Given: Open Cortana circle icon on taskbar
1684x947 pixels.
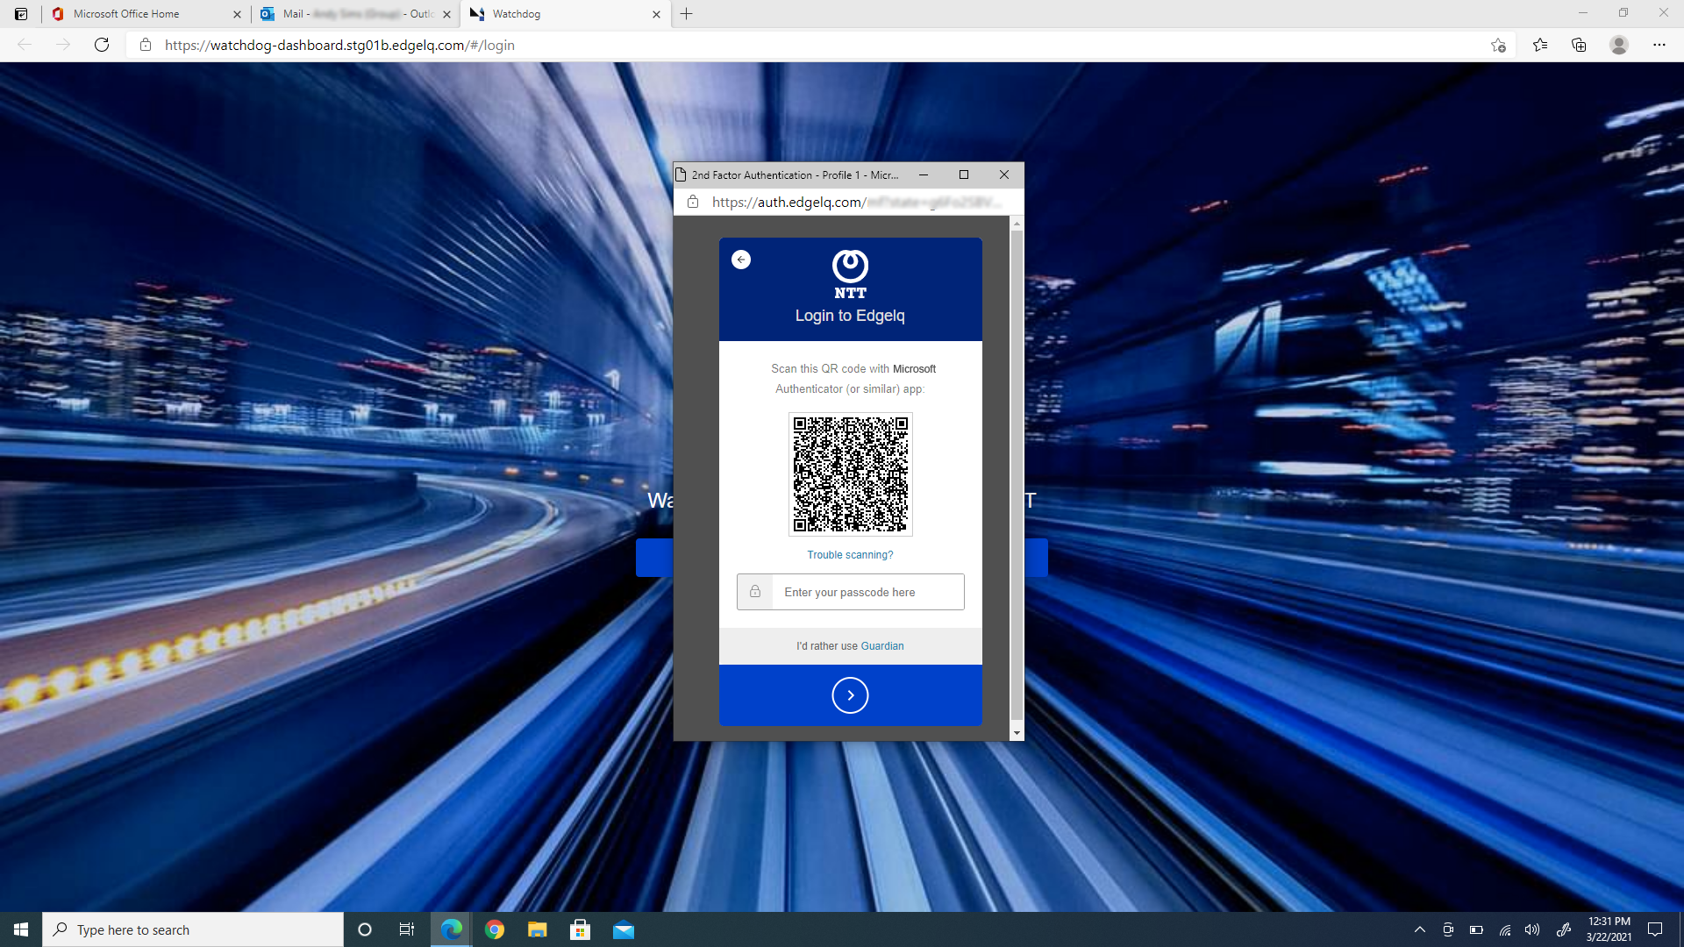Looking at the screenshot, I should click(365, 929).
